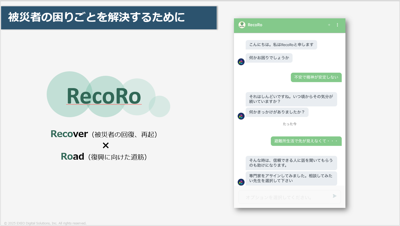Select the Recover (被災者の回復、再起) text line

point(104,134)
